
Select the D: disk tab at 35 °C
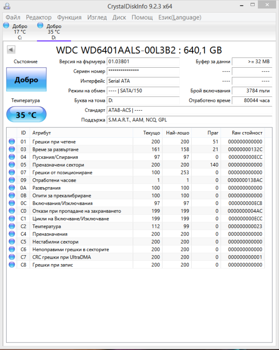tap(54, 31)
